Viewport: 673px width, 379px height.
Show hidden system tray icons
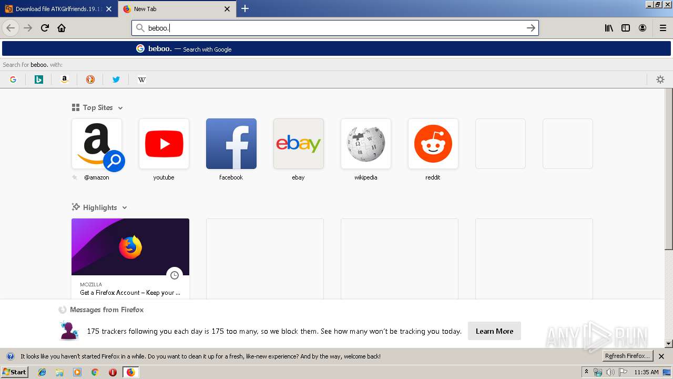click(x=586, y=372)
